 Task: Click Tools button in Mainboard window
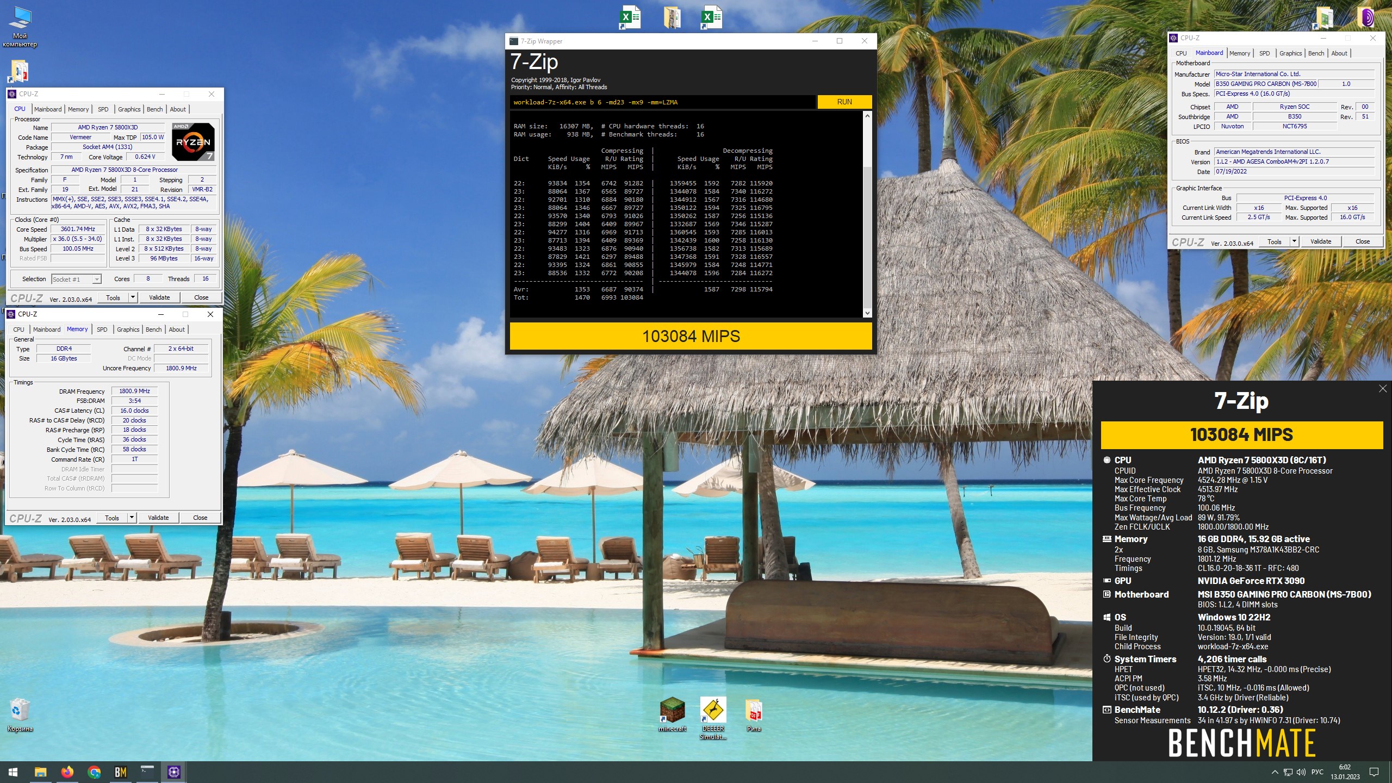1275,241
